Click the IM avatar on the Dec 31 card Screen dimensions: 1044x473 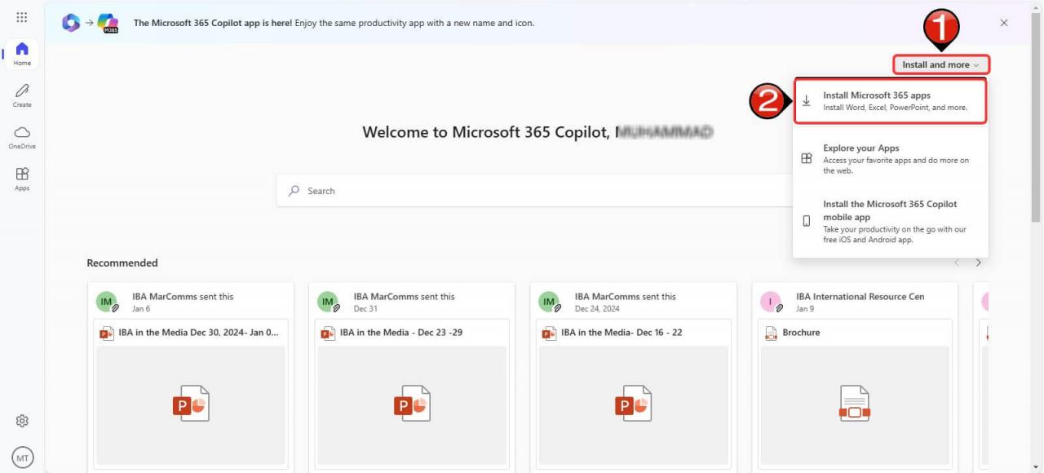[328, 302]
